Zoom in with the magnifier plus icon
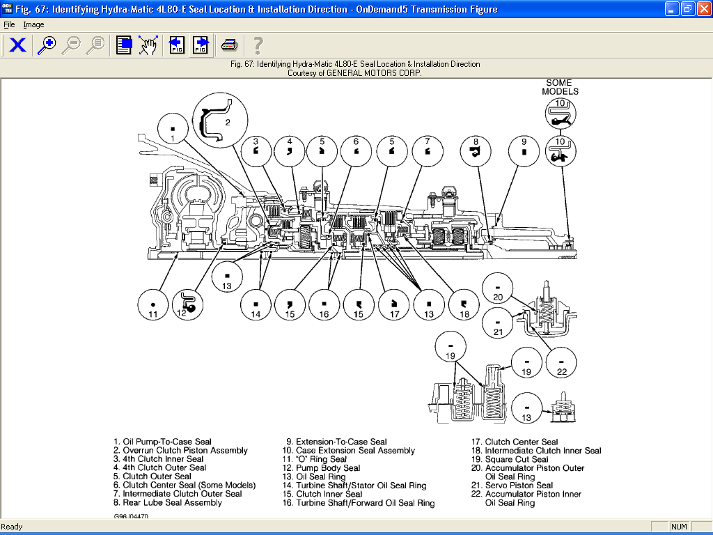713x535 pixels. [47, 45]
